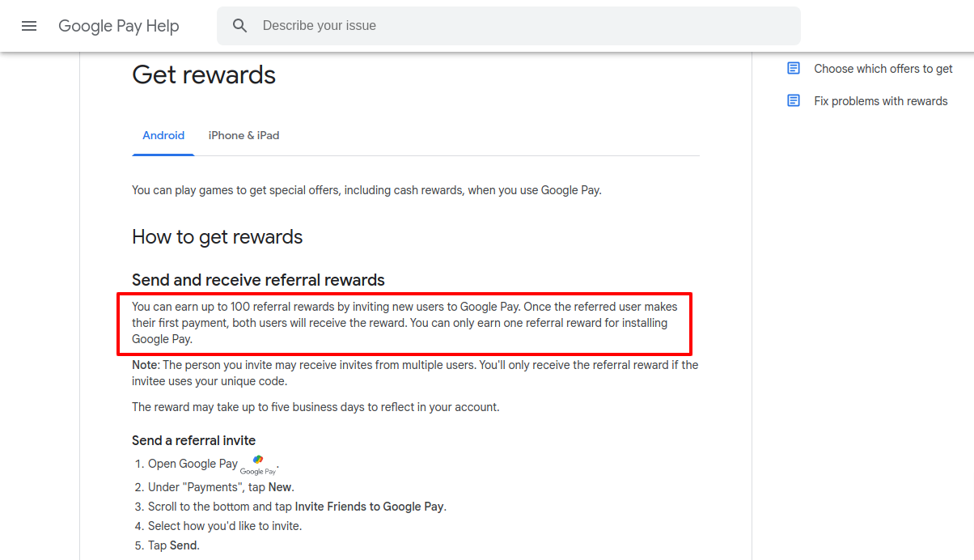The height and width of the screenshot is (560, 974).
Task: Switch to the iPhone & iPad tab
Action: point(243,135)
